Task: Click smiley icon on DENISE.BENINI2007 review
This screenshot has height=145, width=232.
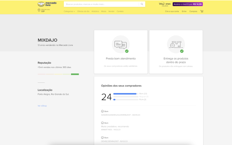Action: 102,138
